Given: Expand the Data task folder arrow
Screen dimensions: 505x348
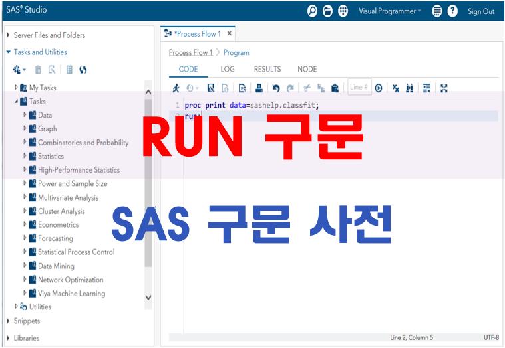Looking at the screenshot, I should pos(25,114).
